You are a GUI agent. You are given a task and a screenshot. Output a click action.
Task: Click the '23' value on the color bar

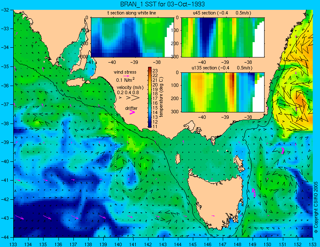155,71
